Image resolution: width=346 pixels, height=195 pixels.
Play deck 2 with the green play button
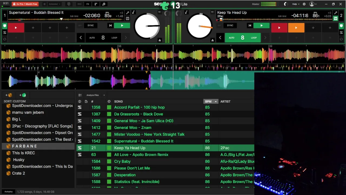coord(261,25)
